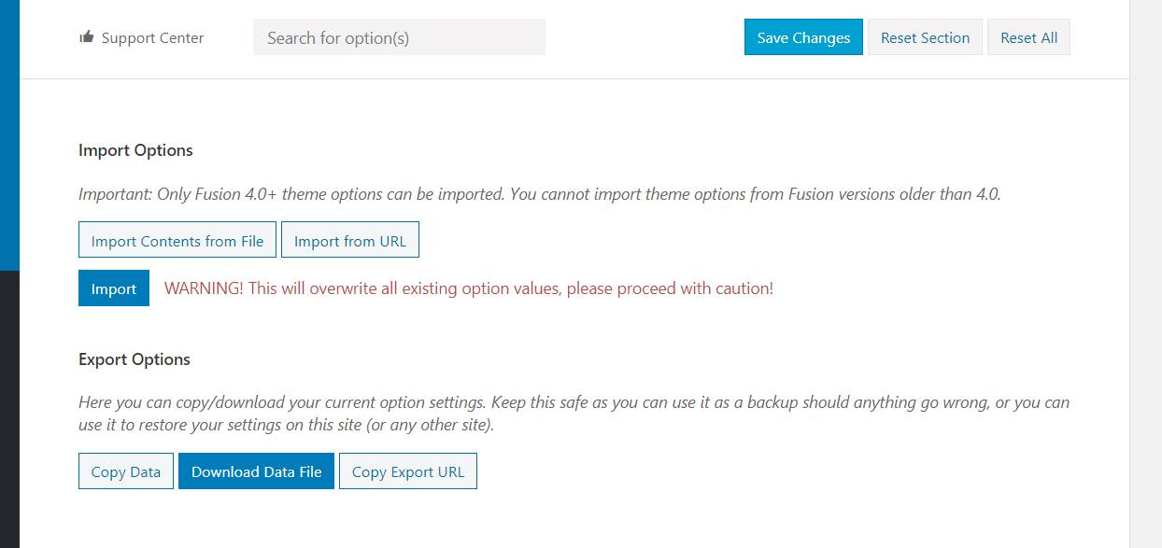The width and height of the screenshot is (1162, 548).
Task: Click the Download Data File button
Action: [256, 471]
